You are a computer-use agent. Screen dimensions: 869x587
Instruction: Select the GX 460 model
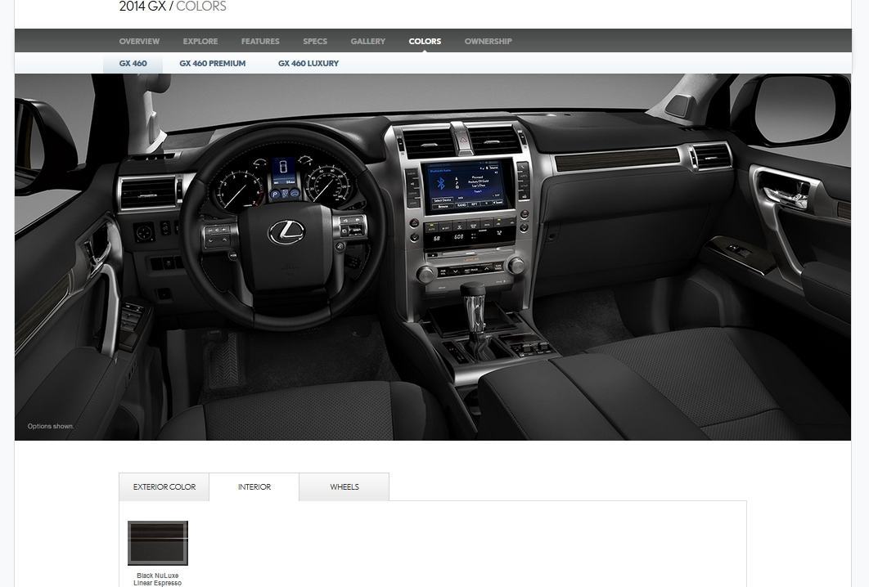(x=133, y=63)
